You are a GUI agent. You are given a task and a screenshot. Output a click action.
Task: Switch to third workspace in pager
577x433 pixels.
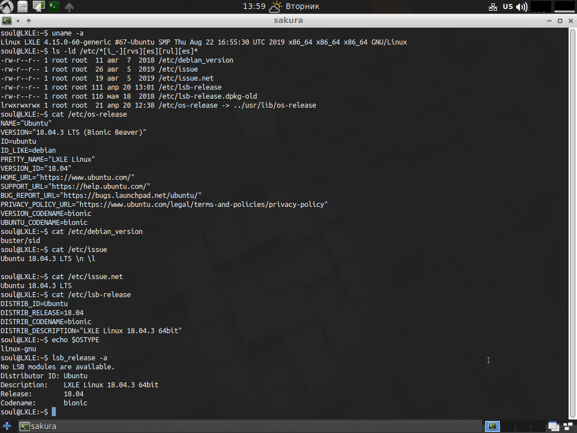point(522,426)
